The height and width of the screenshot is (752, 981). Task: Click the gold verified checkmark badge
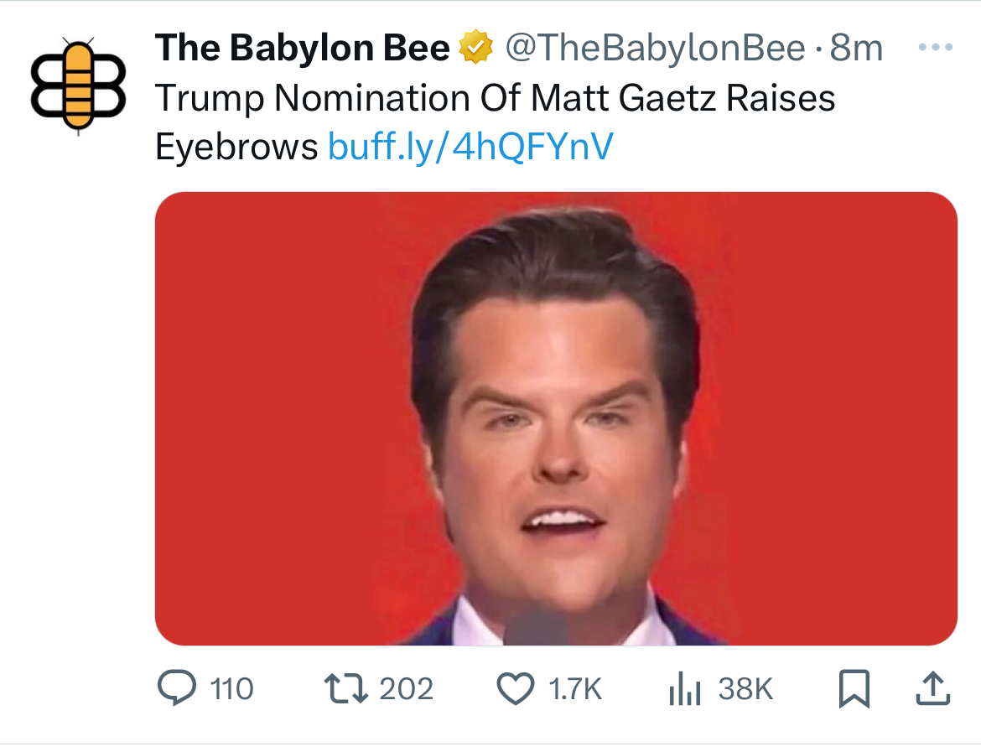(475, 49)
